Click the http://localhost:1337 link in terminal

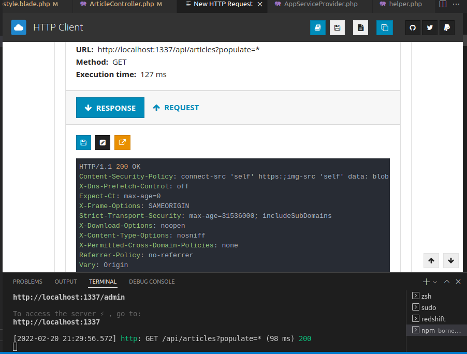(x=56, y=322)
